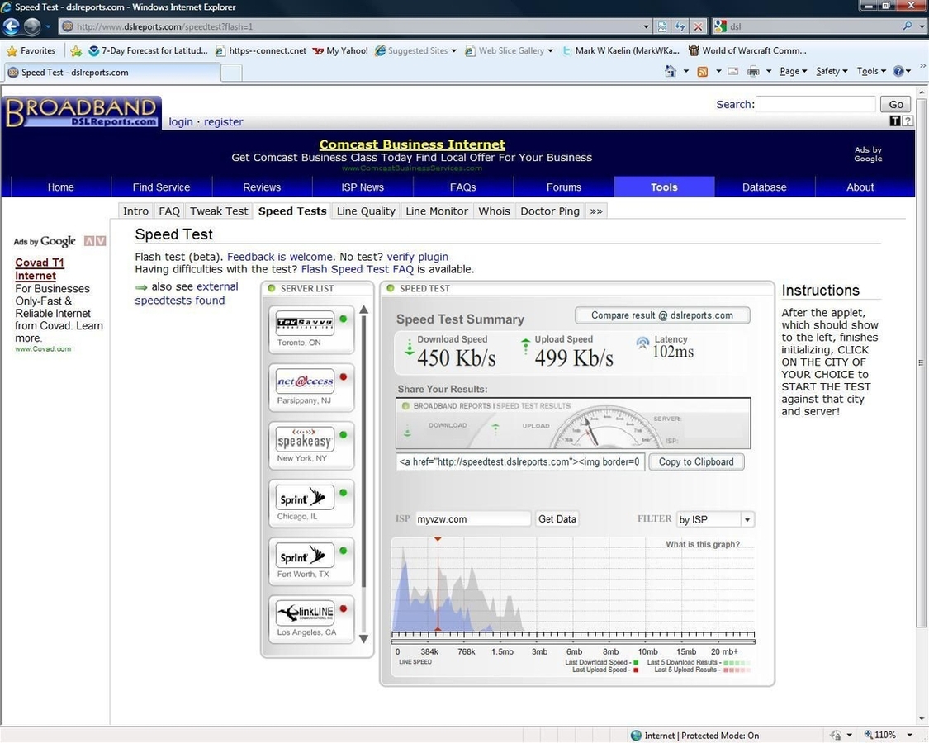
Task: Click the share HTML code text field
Action: (519, 461)
